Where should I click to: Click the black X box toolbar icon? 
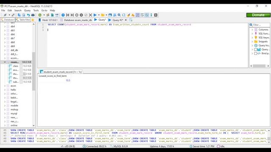156,15
